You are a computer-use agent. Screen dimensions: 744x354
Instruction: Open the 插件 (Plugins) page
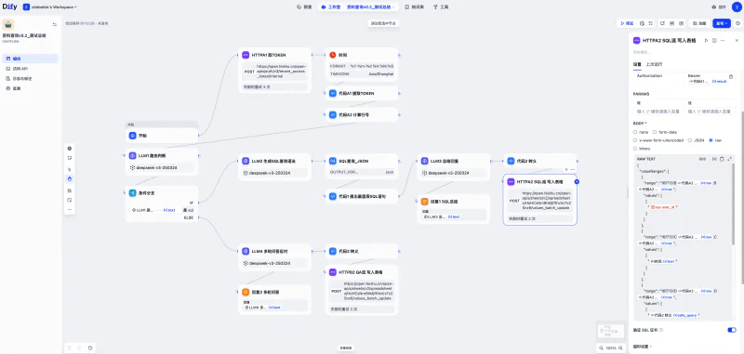(x=719, y=7)
